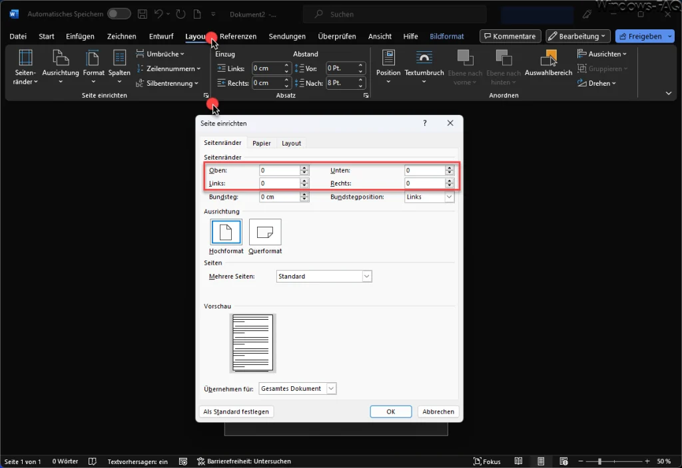The image size is (682, 468).
Task: Open the Layout tab in dialog
Action: click(292, 144)
